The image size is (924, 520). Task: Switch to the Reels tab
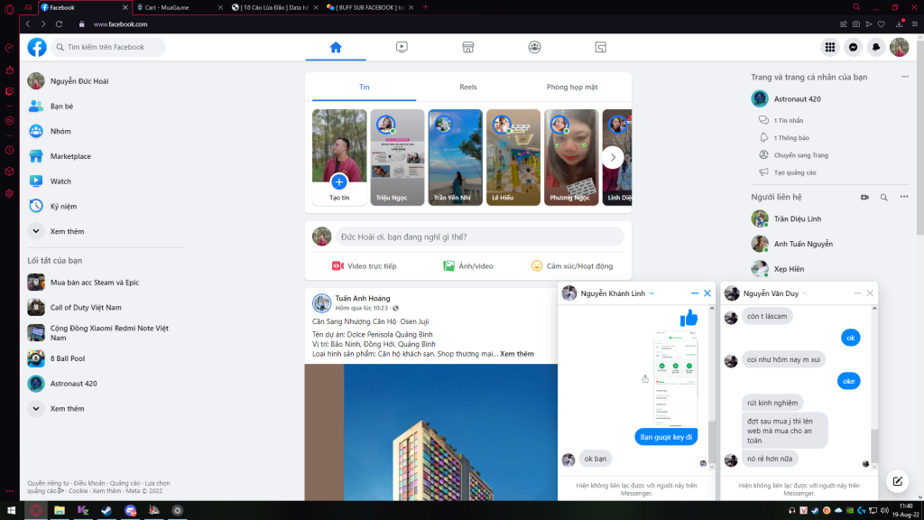(x=467, y=87)
